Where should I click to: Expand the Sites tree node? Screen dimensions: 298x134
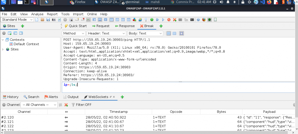pos(3,49)
